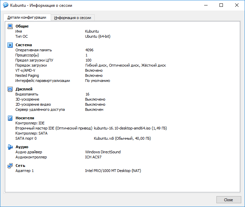This screenshot has height=207, width=245.
Task: Click the Сервер удалённого доступа label
Action: (40, 109)
